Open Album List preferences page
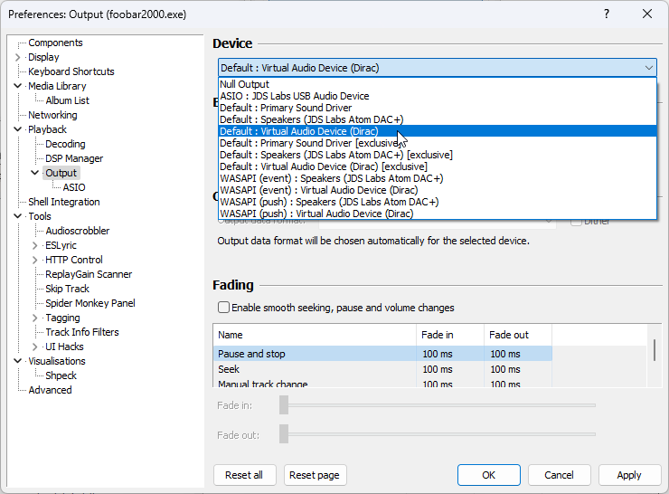Viewport: 669px width, 494px height. point(68,100)
